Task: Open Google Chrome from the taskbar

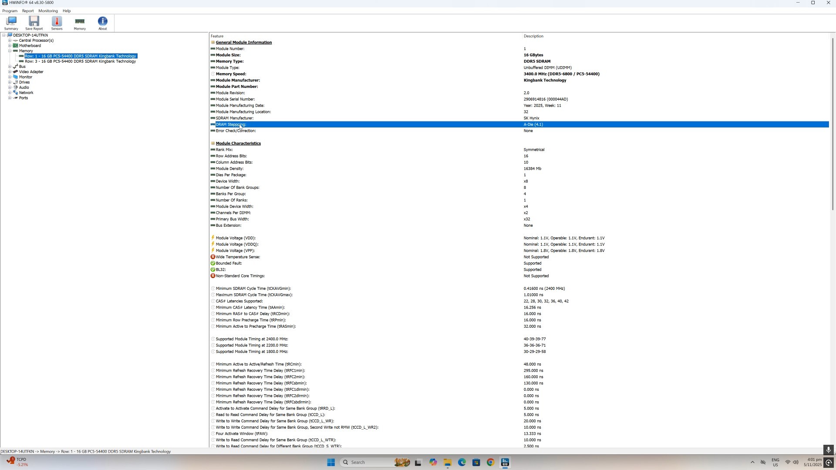Action: [491, 462]
